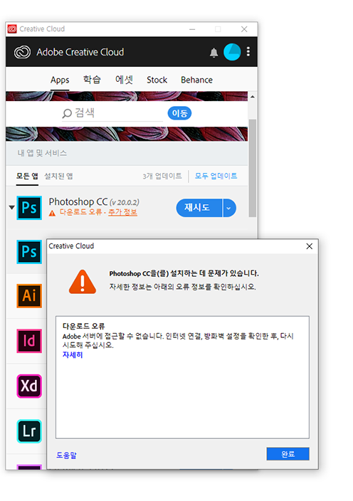
Task: Open the three-dot settings menu
Action: pos(248,52)
